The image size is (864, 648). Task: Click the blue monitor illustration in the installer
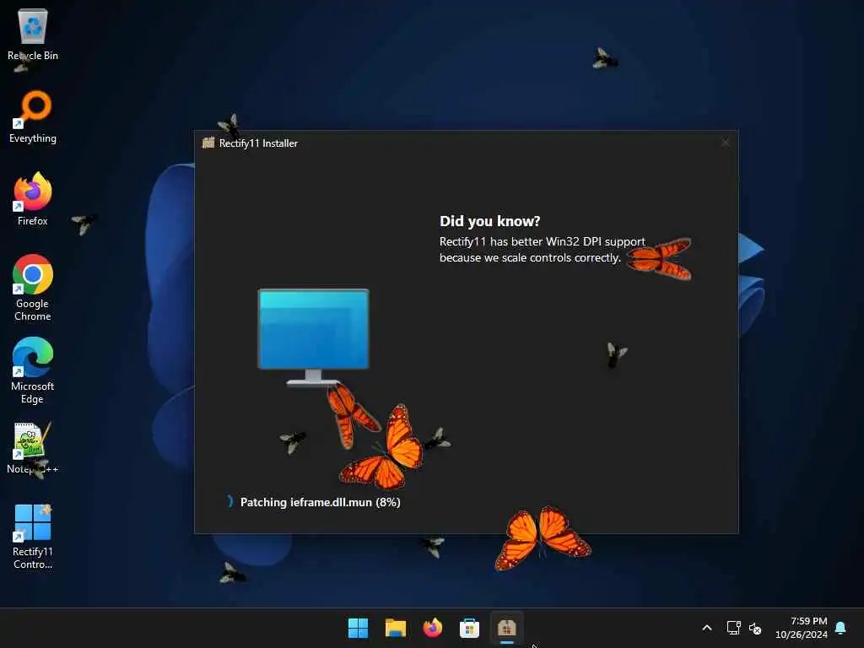[x=314, y=337]
